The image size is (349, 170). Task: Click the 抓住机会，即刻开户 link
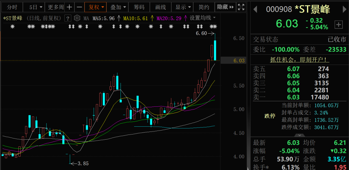[x=300, y=59]
